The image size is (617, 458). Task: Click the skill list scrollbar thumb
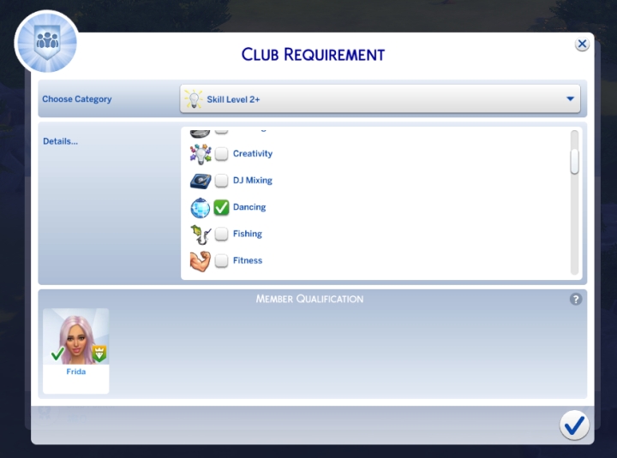click(x=574, y=161)
